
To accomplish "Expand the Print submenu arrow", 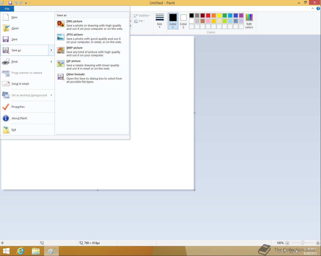I will (51, 62).
